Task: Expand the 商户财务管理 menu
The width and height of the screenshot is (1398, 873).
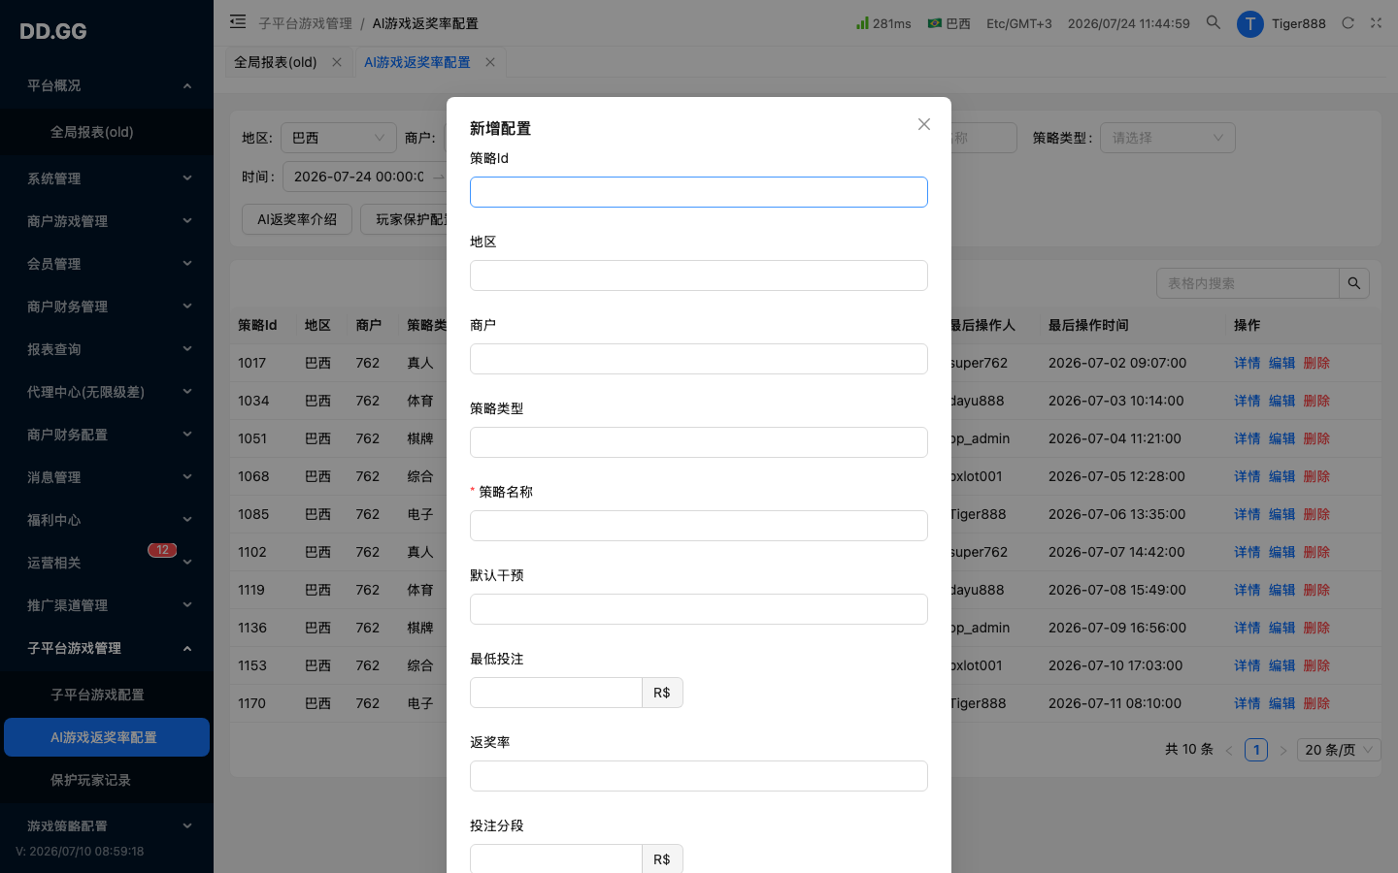Action: coord(107,307)
